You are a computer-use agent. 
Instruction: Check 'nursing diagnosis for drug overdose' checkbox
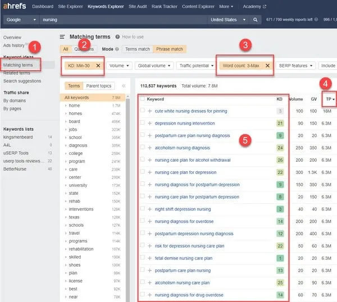[x=142, y=294]
